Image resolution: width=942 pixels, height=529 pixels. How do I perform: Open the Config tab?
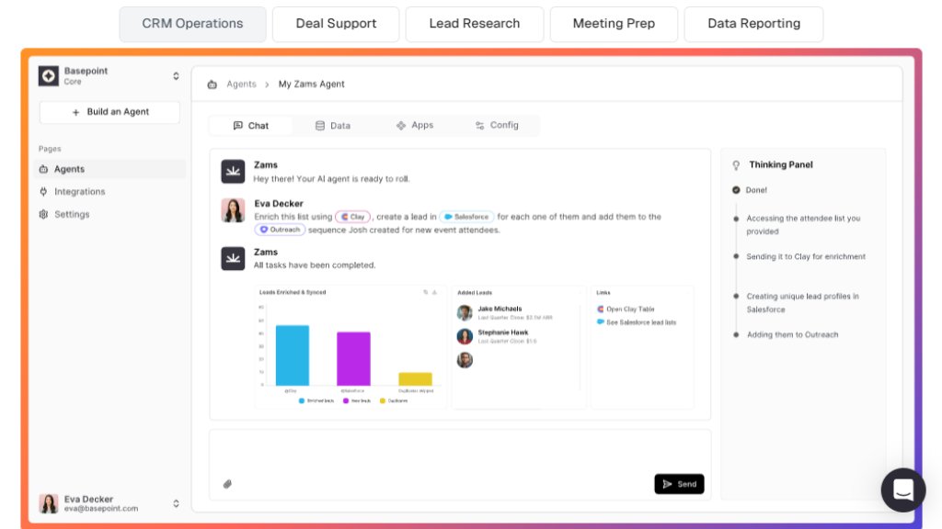click(x=497, y=125)
